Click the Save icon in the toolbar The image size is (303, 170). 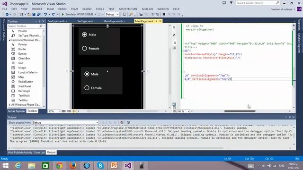34,15
